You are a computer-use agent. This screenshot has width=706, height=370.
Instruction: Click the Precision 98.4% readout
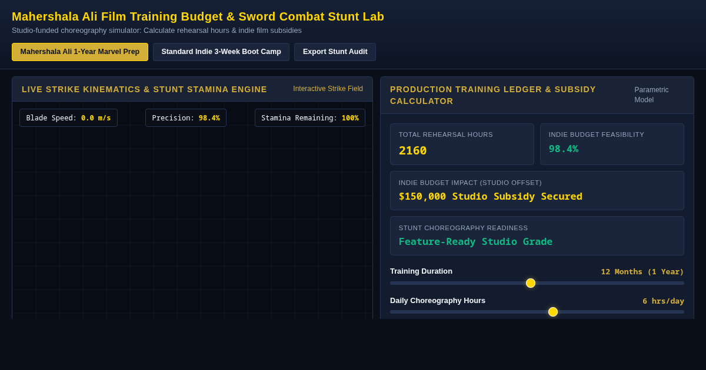(x=186, y=118)
